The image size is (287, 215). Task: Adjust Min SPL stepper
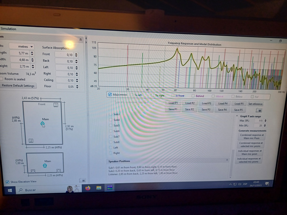(265, 126)
